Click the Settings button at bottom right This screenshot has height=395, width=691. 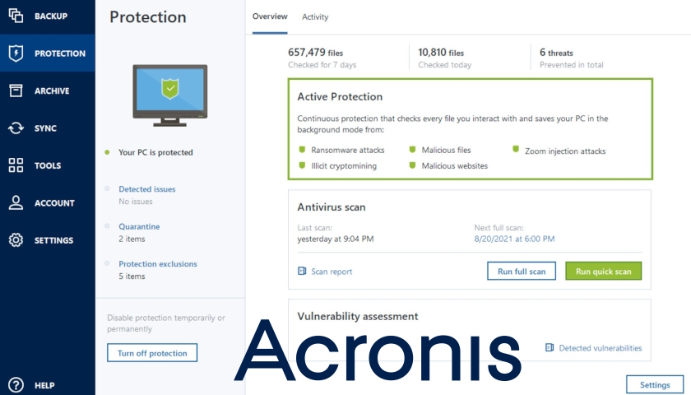(655, 385)
